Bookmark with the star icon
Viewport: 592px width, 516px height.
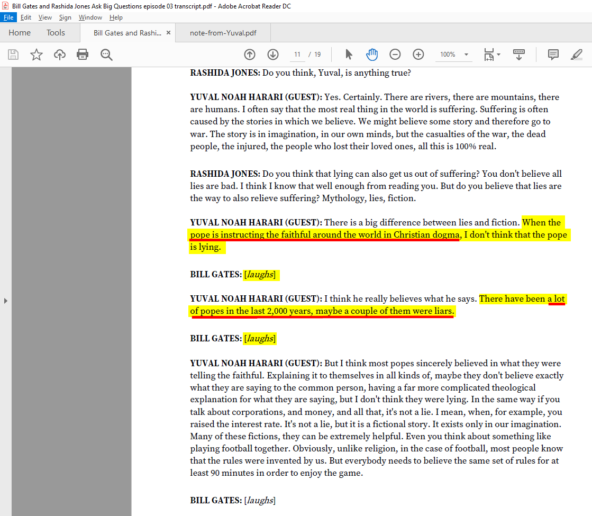pyautogui.click(x=37, y=55)
